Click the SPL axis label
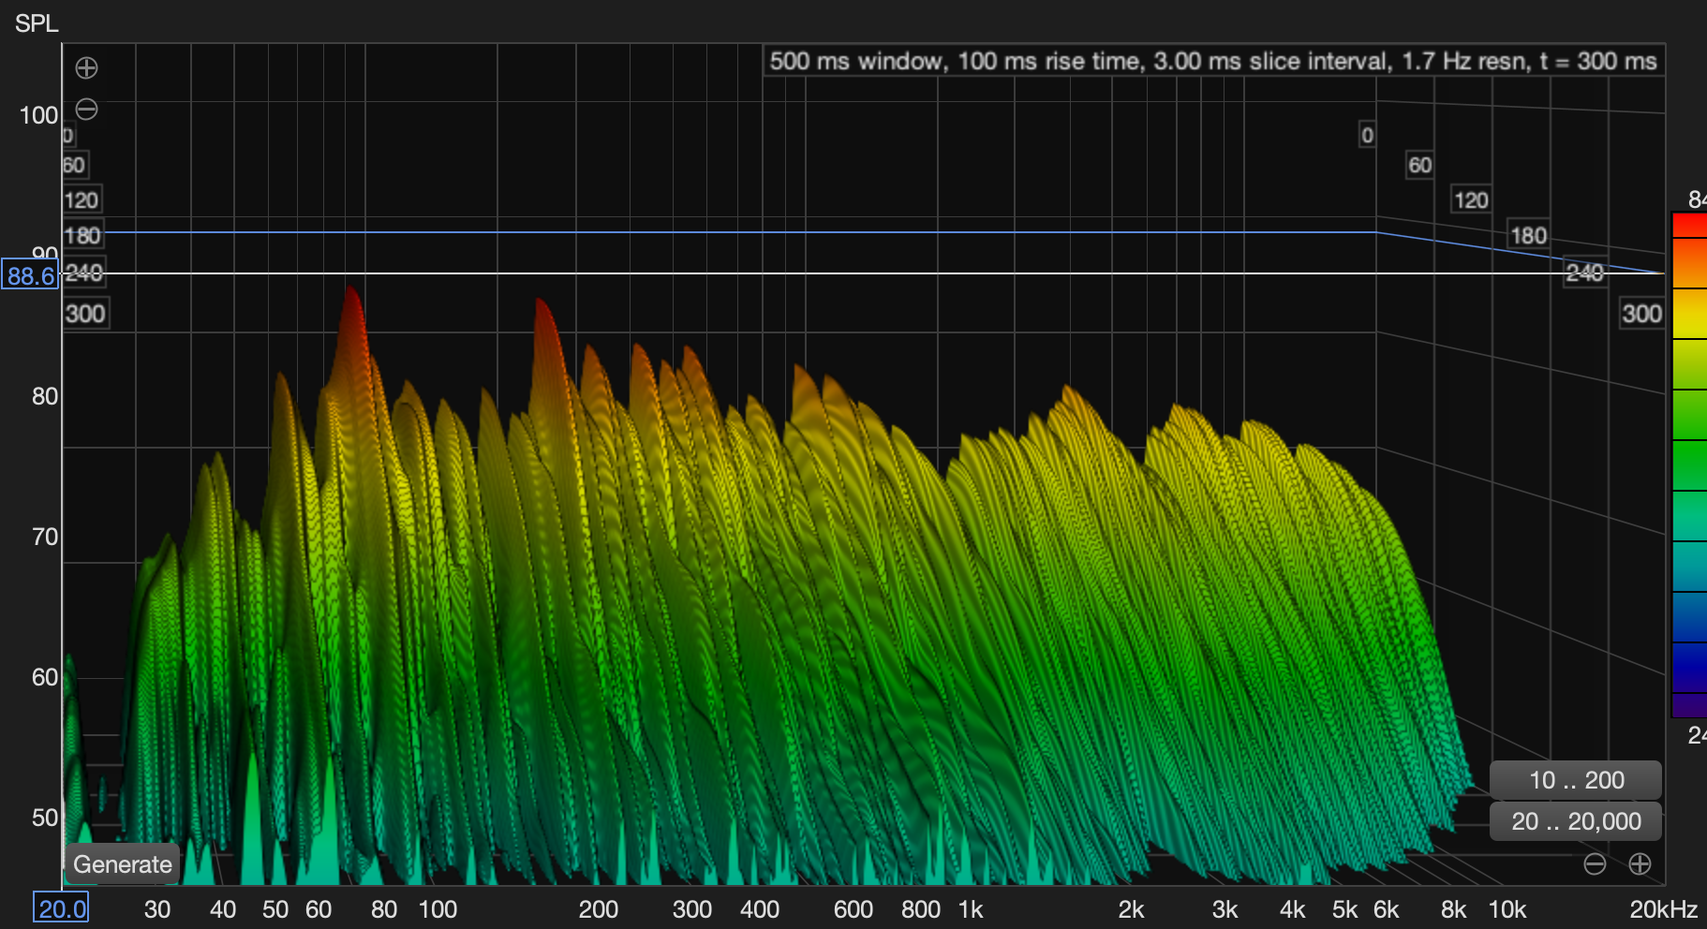The width and height of the screenshot is (1707, 929). point(37,23)
